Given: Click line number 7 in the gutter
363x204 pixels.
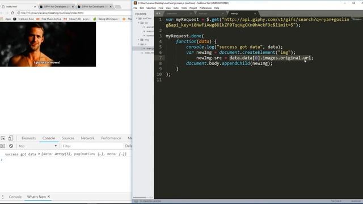Looking at the screenshot, I should pos(161,58).
